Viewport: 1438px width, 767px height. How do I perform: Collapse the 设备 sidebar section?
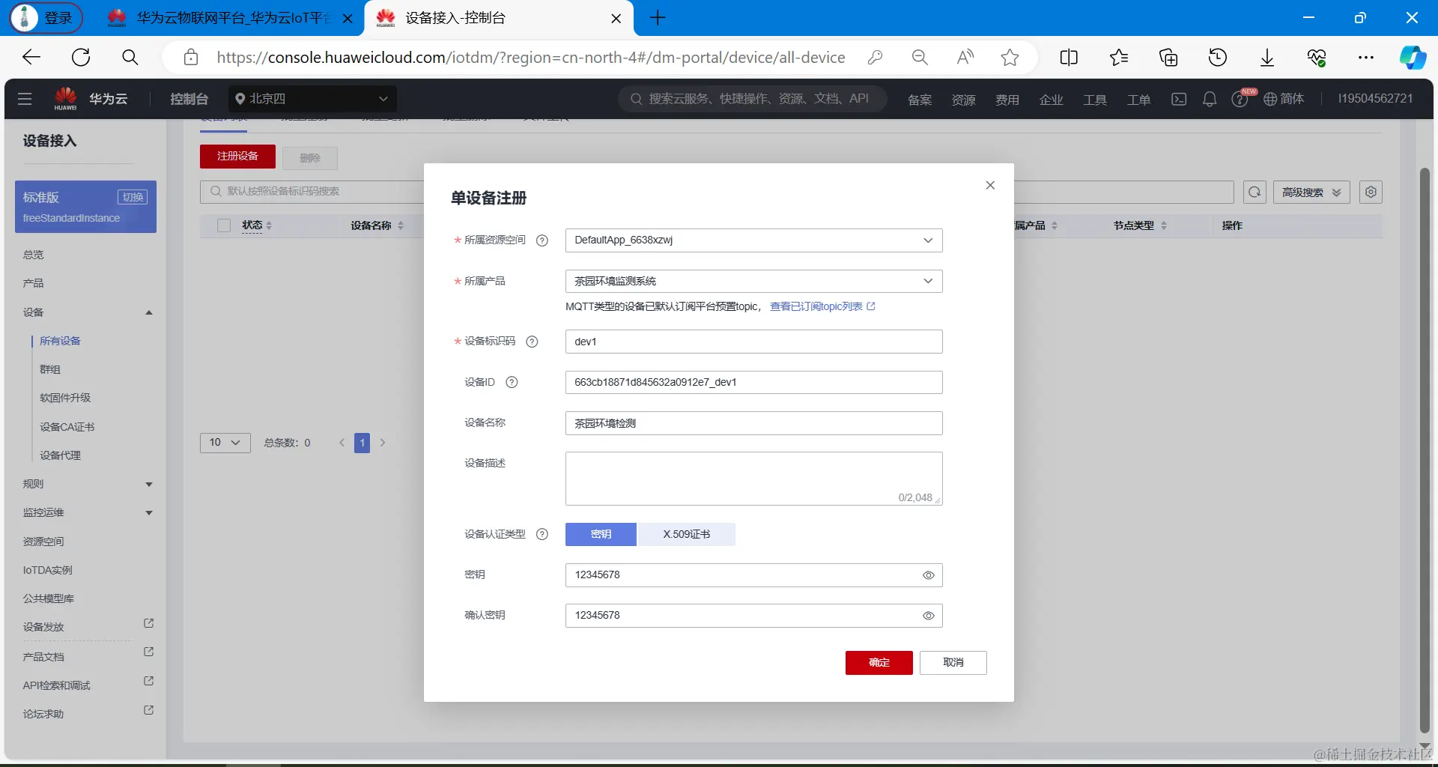[149, 312]
